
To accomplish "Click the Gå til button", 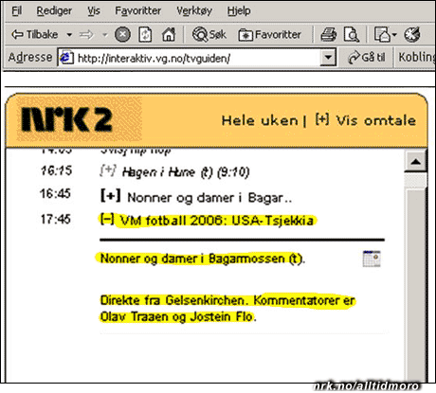I will (367, 58).
